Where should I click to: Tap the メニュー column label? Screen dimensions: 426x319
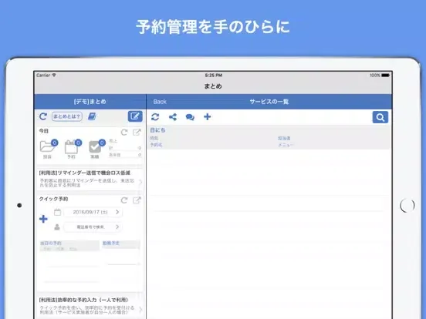click(286, 145)
